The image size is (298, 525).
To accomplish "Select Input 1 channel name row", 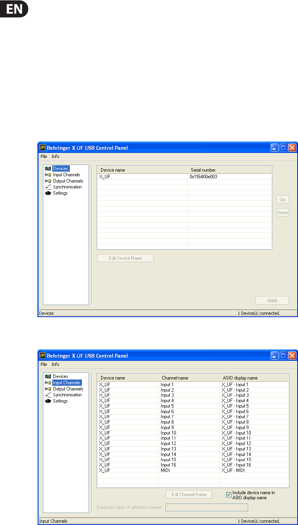I will (x=167, y=385).
